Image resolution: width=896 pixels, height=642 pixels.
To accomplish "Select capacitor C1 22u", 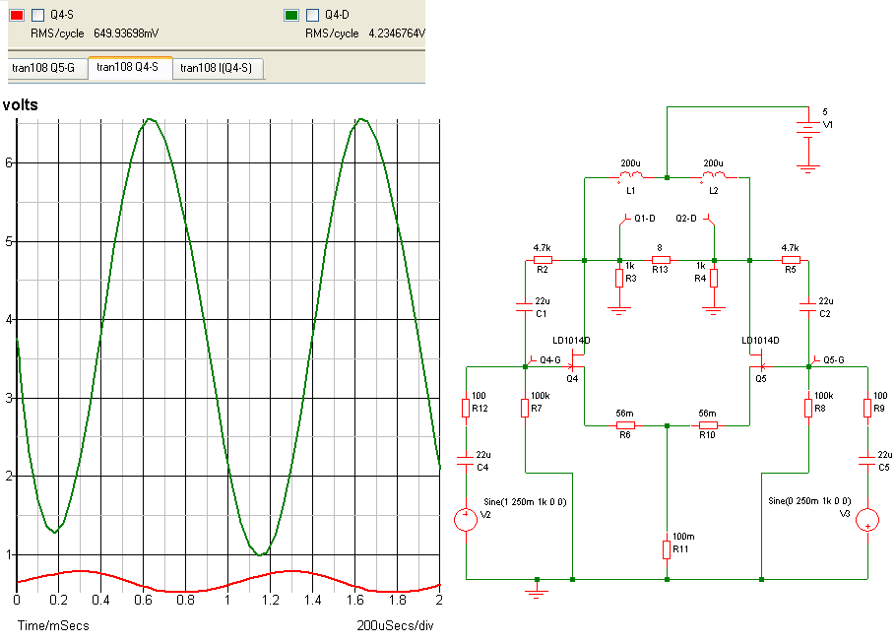I will tap(525, 307).
